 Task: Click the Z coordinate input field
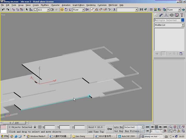[x=79, y=127]
